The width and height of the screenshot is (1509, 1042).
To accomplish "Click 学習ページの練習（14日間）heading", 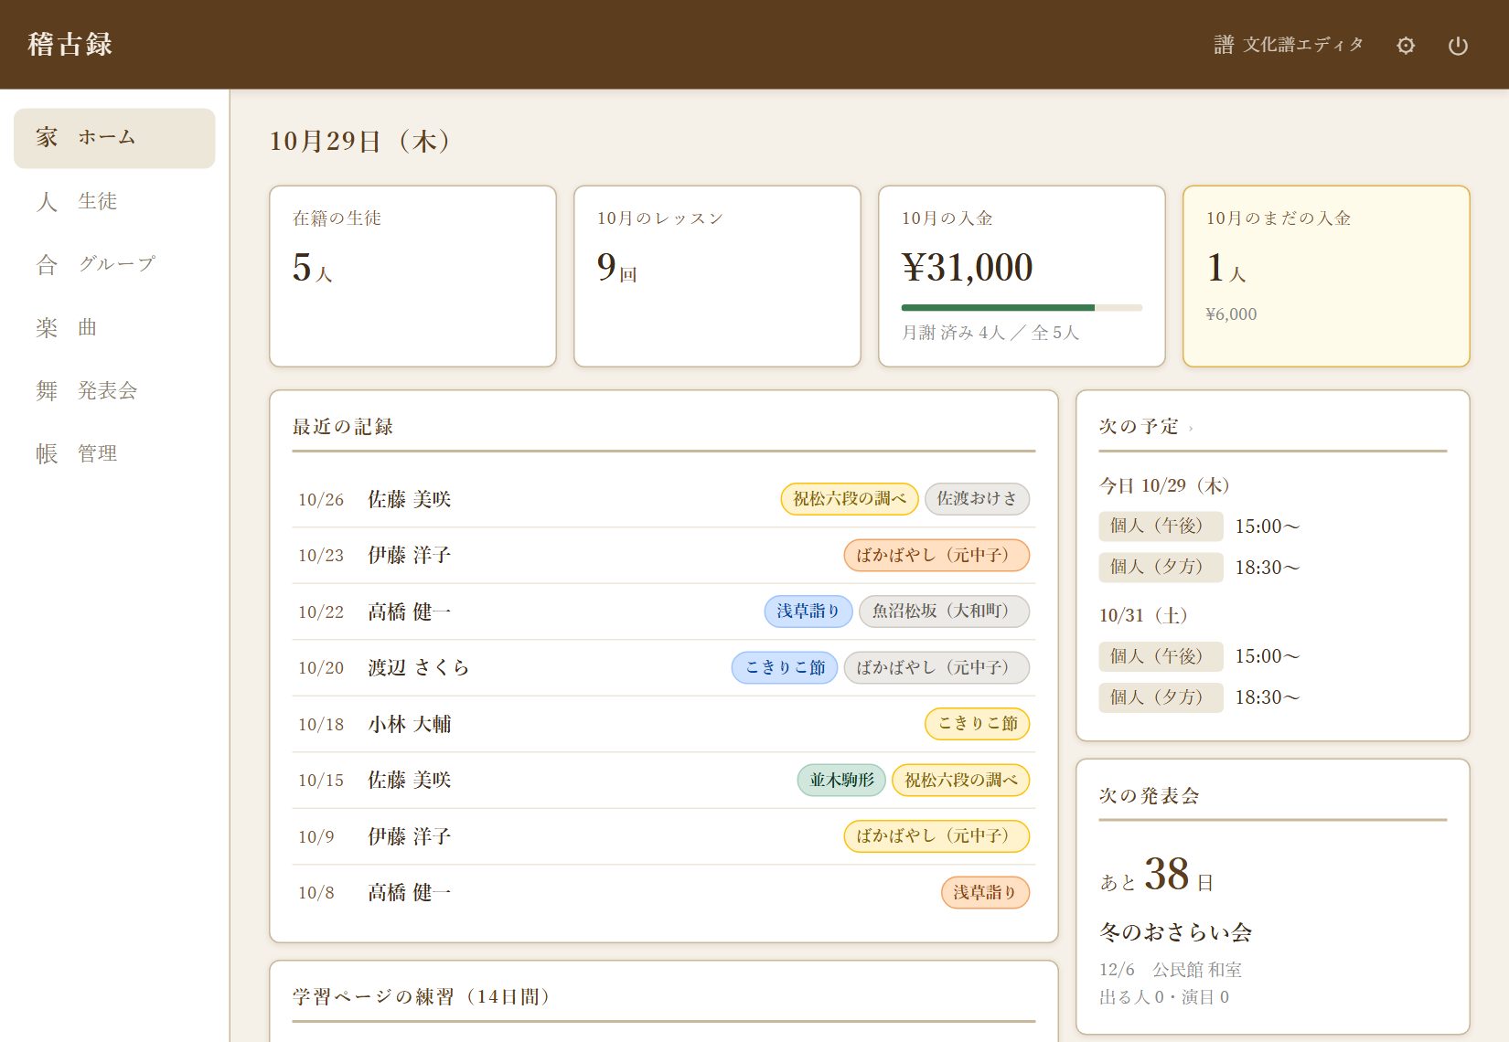I will pyautogui.click(x=422, y=997).
